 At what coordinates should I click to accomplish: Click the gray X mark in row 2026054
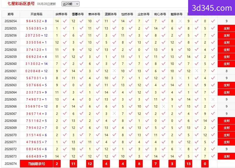click(180, 21)
